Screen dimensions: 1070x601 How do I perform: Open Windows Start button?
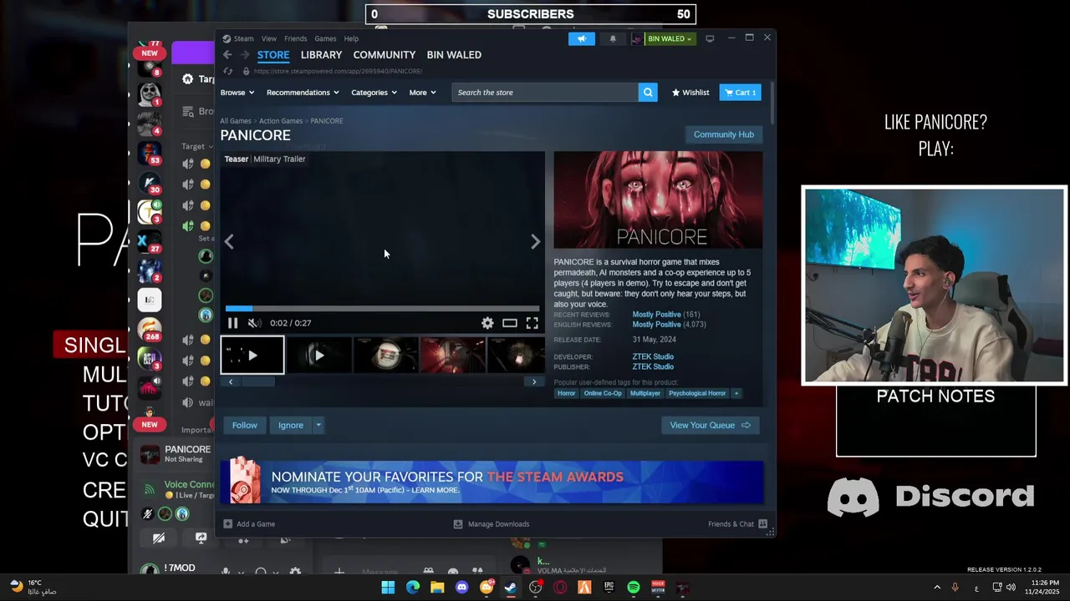388,588
